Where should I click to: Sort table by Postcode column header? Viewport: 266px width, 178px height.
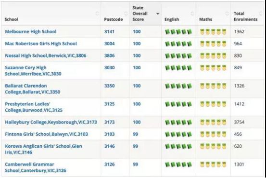(114, 19)
